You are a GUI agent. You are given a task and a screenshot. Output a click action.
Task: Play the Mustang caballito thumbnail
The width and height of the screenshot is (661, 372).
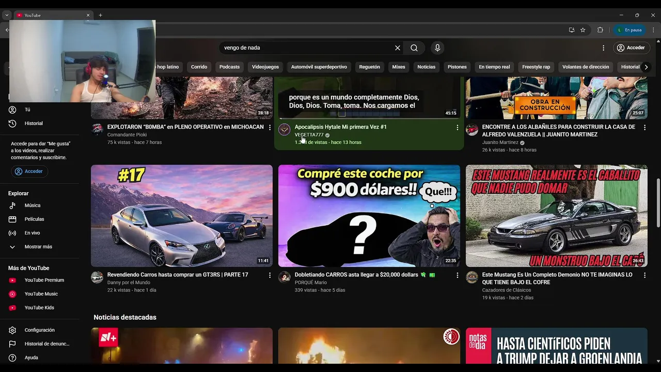click(557, 216)
